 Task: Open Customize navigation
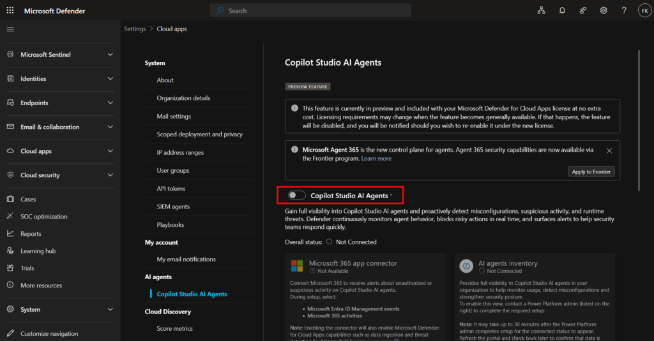[49, 333]
